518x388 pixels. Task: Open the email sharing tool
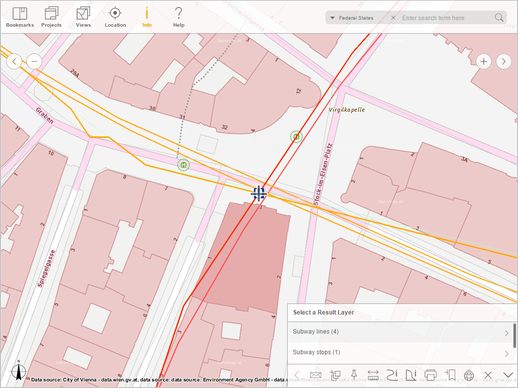pos(315,375)
